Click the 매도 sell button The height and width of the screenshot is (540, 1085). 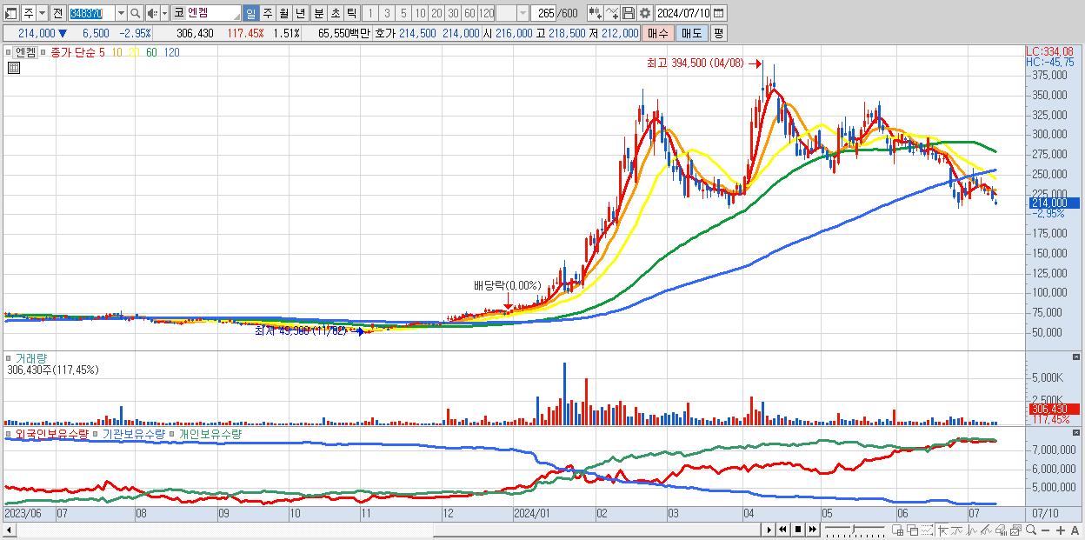tap(692, 33)
